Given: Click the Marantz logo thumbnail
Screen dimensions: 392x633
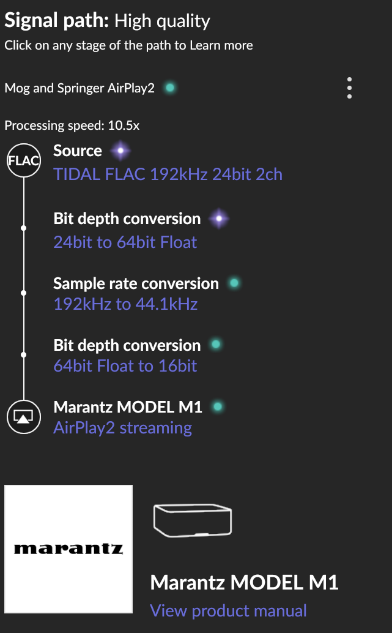Looking at the screenshot, I should click(68, 549).
